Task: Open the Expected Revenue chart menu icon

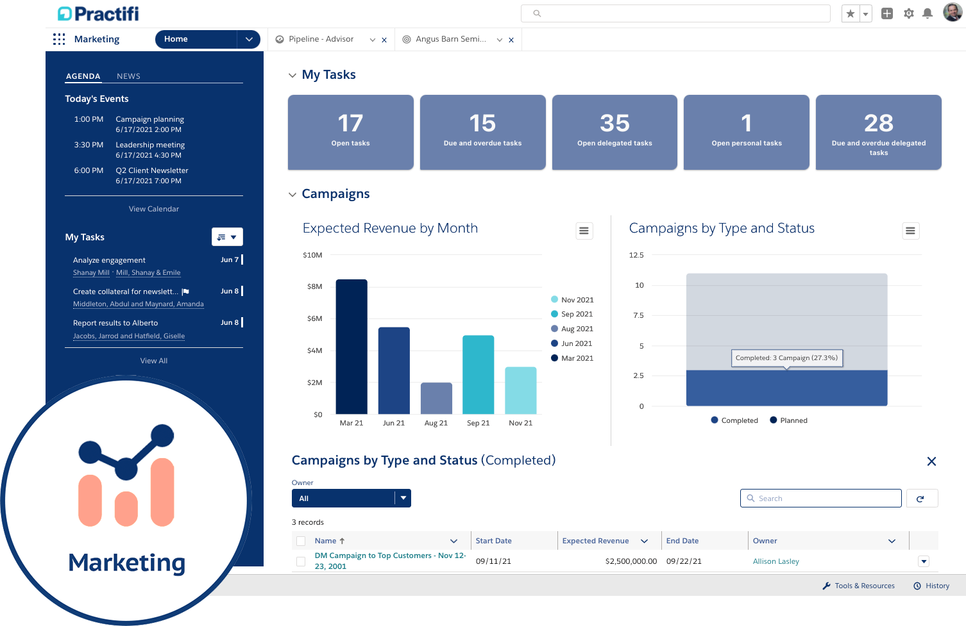Action: point(584,231)
